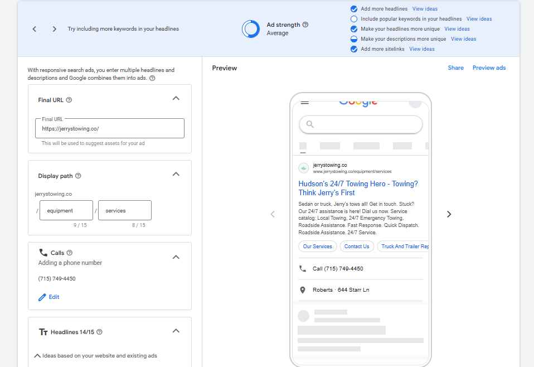The width and height of the screenshot is (534, 367).
Task: Collapse the Display path section
Action: click(x=176, y=174)
